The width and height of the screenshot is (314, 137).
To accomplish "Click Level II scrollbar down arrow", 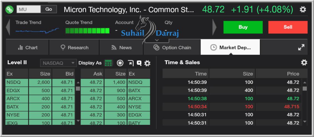I will 78,121.
